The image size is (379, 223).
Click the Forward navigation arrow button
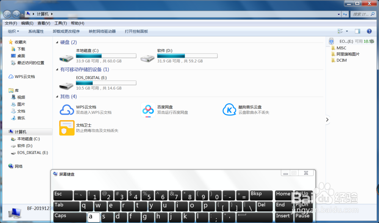(16, 14)
